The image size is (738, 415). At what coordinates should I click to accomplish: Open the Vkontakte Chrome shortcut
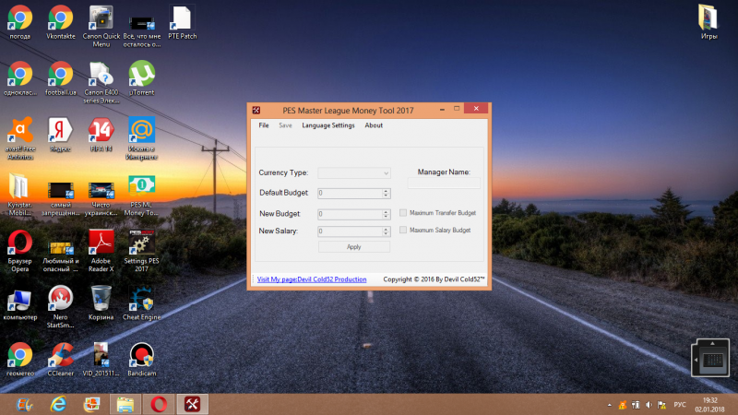pyautogui.click(x=61, y=22)
